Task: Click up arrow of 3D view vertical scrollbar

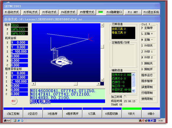Action: pyautogui.click(x=102, y=25)
